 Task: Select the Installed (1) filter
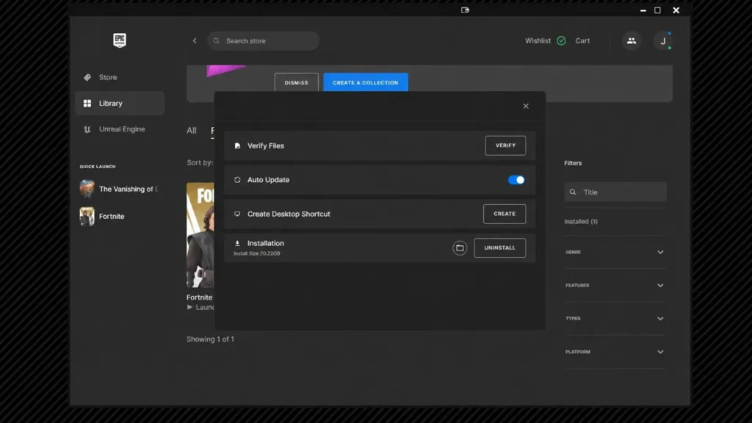click(x=581, y=222)
